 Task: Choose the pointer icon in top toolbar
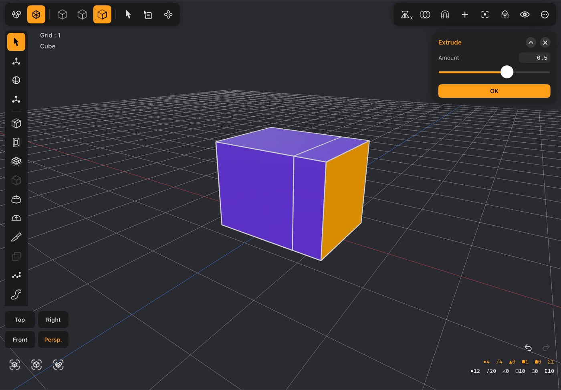[x=128, y=14]
